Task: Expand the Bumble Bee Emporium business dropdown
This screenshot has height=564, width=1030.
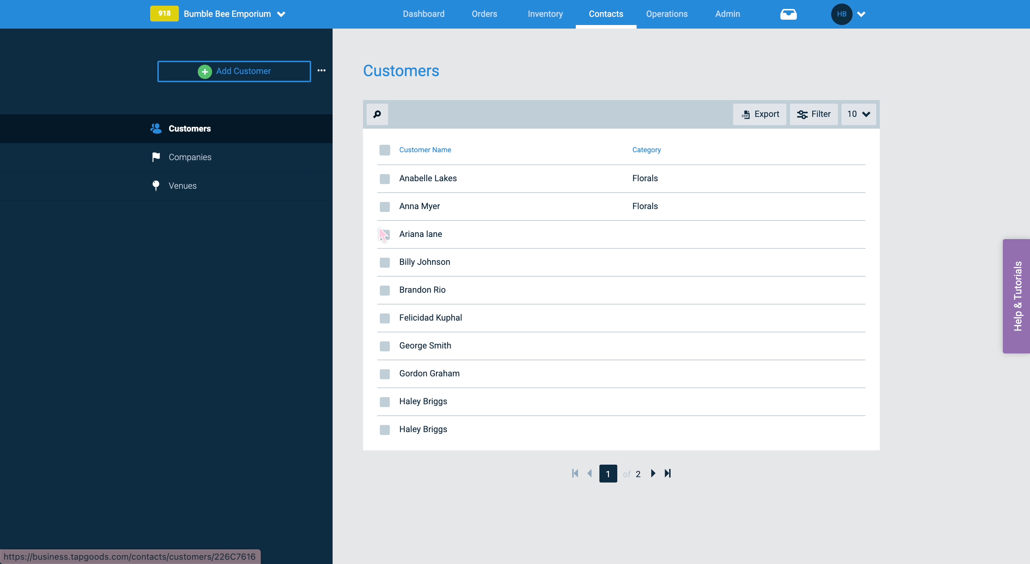Action: click(281, 14)
